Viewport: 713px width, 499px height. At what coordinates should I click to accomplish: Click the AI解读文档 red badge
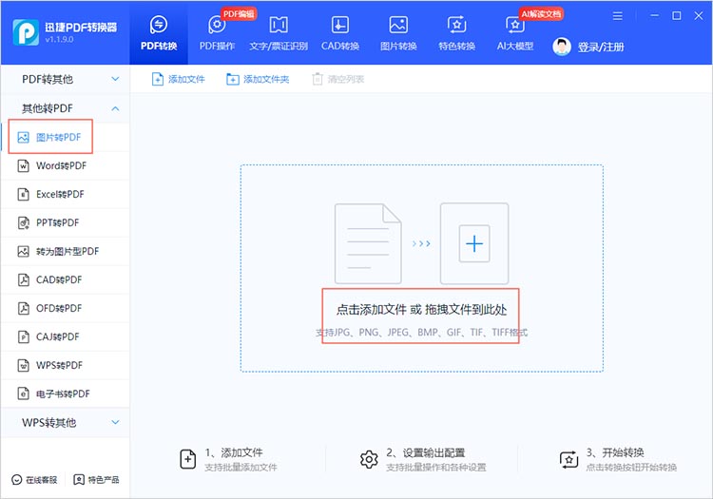click(541, 14)
